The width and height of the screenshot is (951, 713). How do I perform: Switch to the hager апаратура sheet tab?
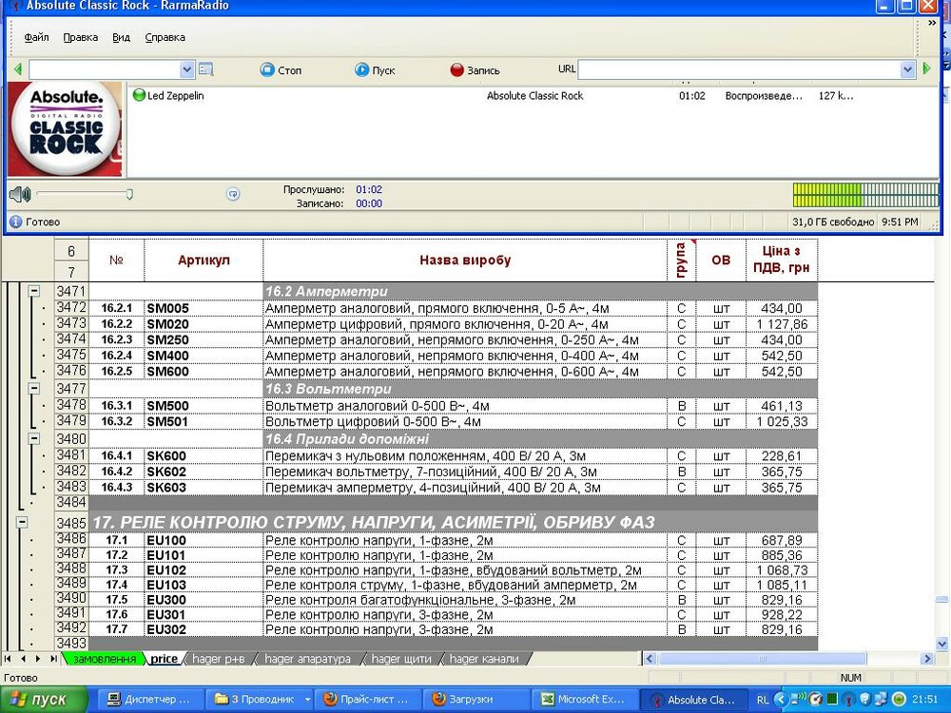click(307, 659)
